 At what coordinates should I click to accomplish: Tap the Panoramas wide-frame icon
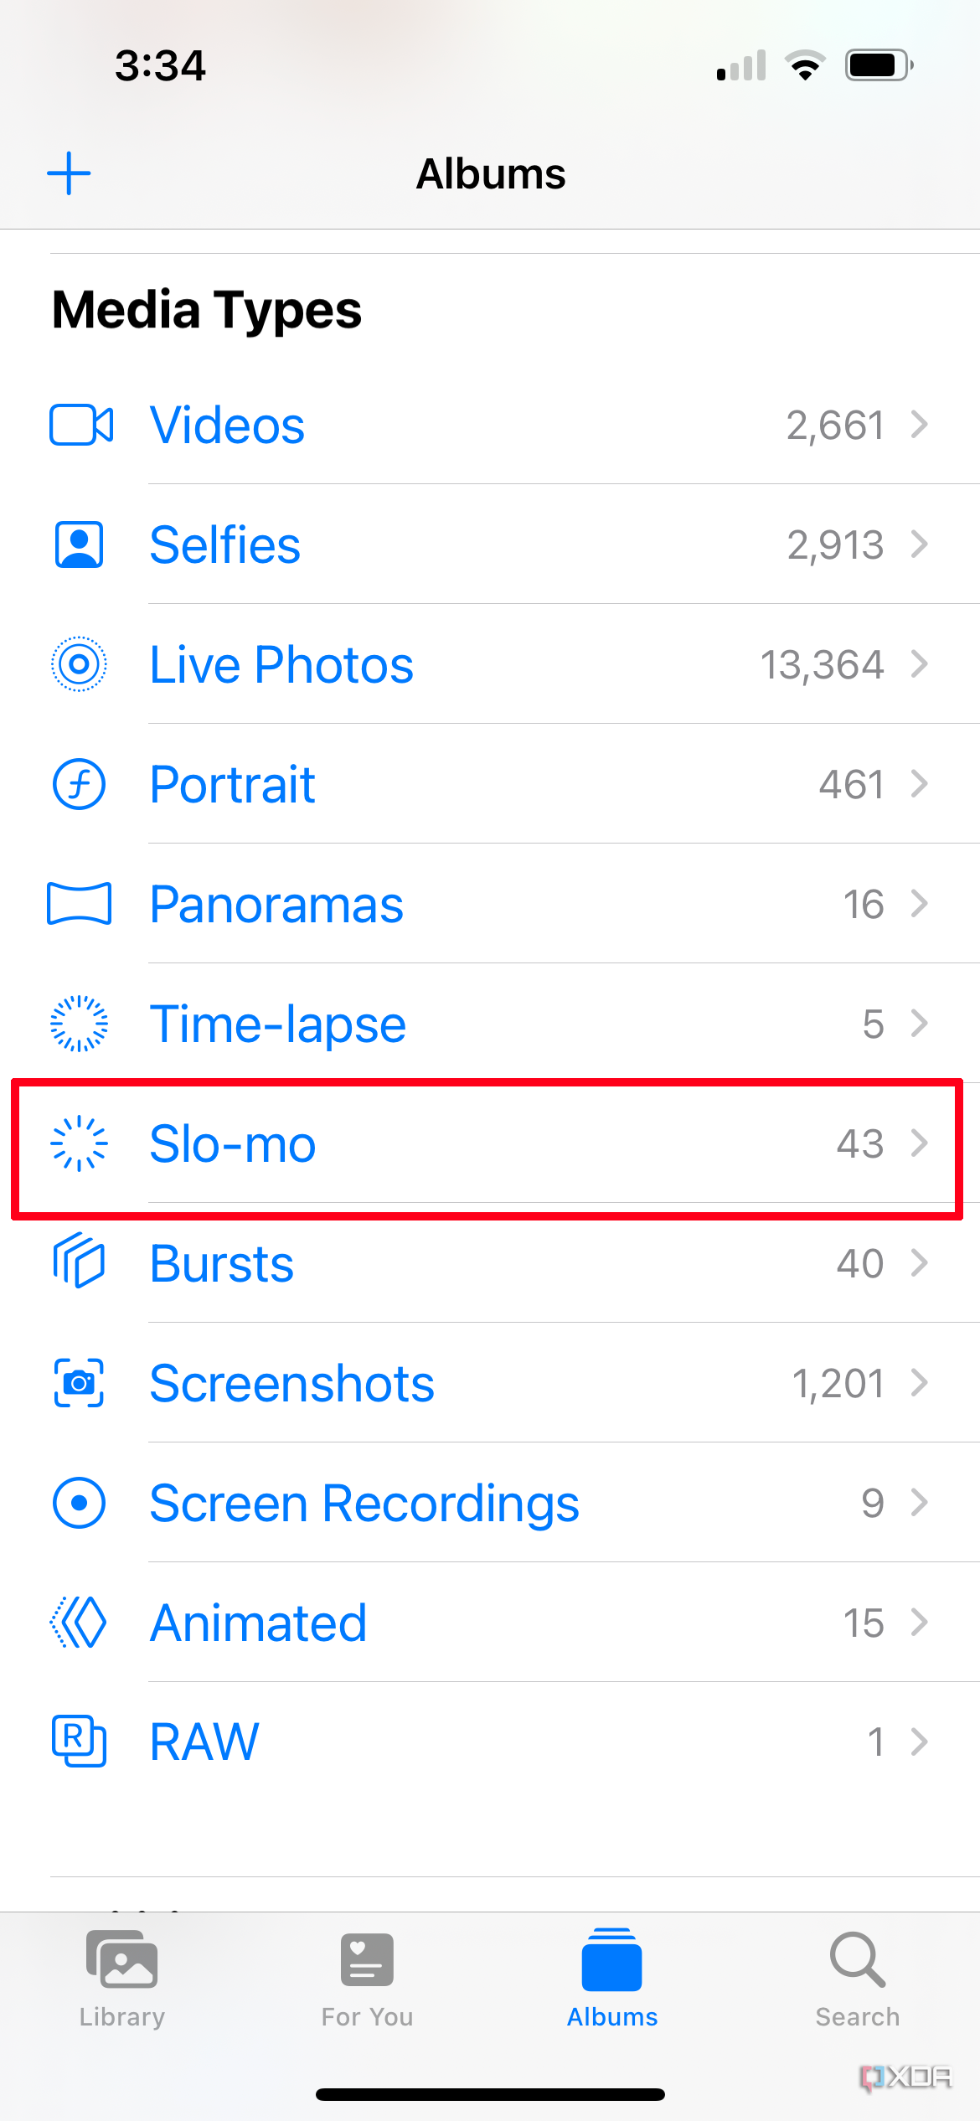coord(79,904)
